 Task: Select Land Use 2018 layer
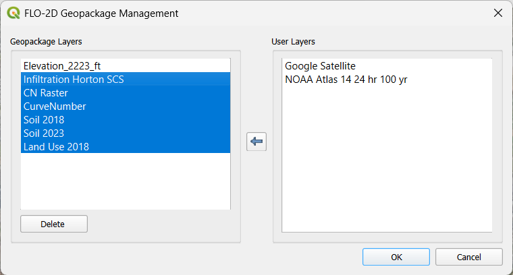pos(56,147)
